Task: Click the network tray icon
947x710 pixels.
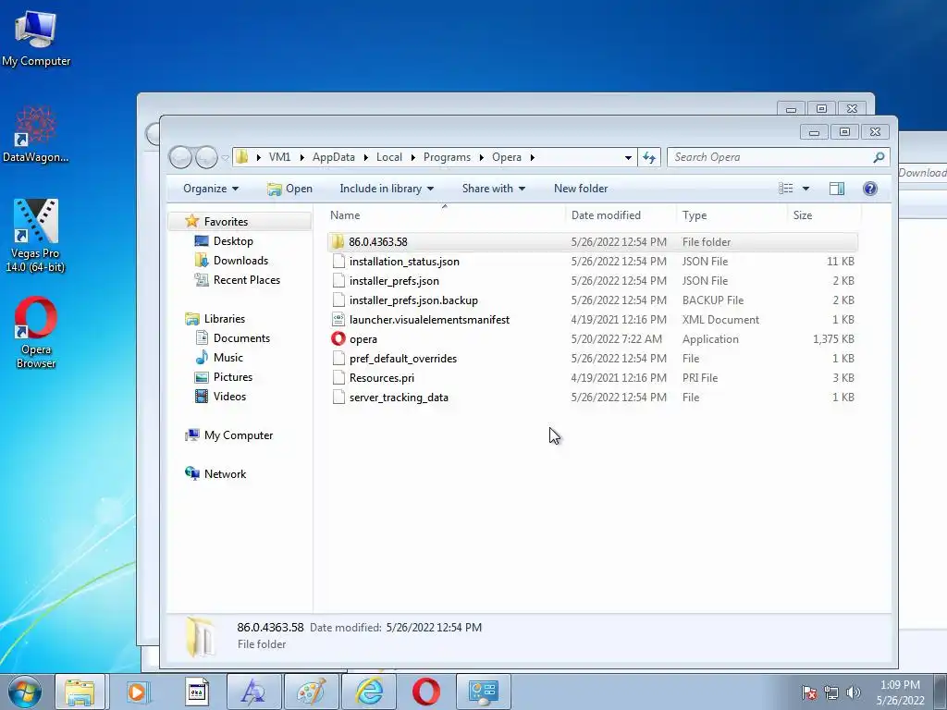Action: pos(831,692)
